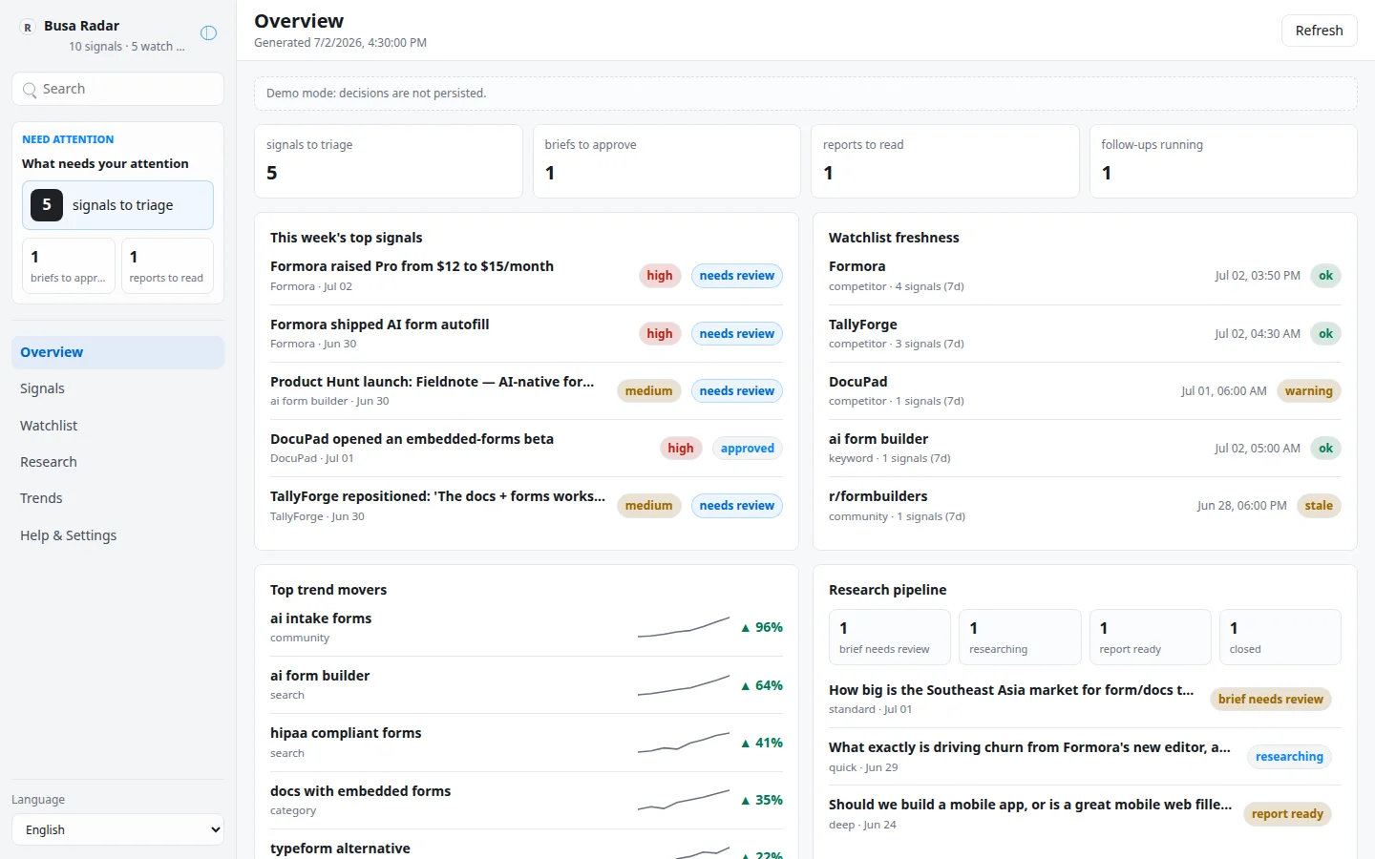Switch to the Research page

pyautogui.click(x=118, y=462)
